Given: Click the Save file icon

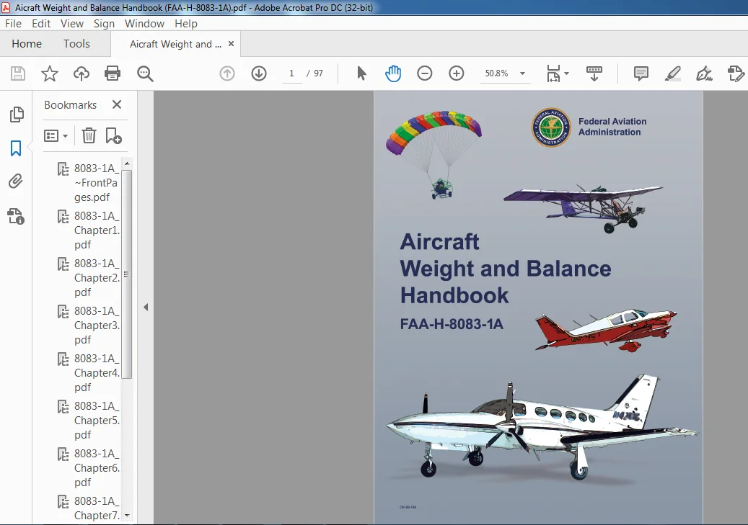Looking at the screenshot, I should tap(17, 73).
